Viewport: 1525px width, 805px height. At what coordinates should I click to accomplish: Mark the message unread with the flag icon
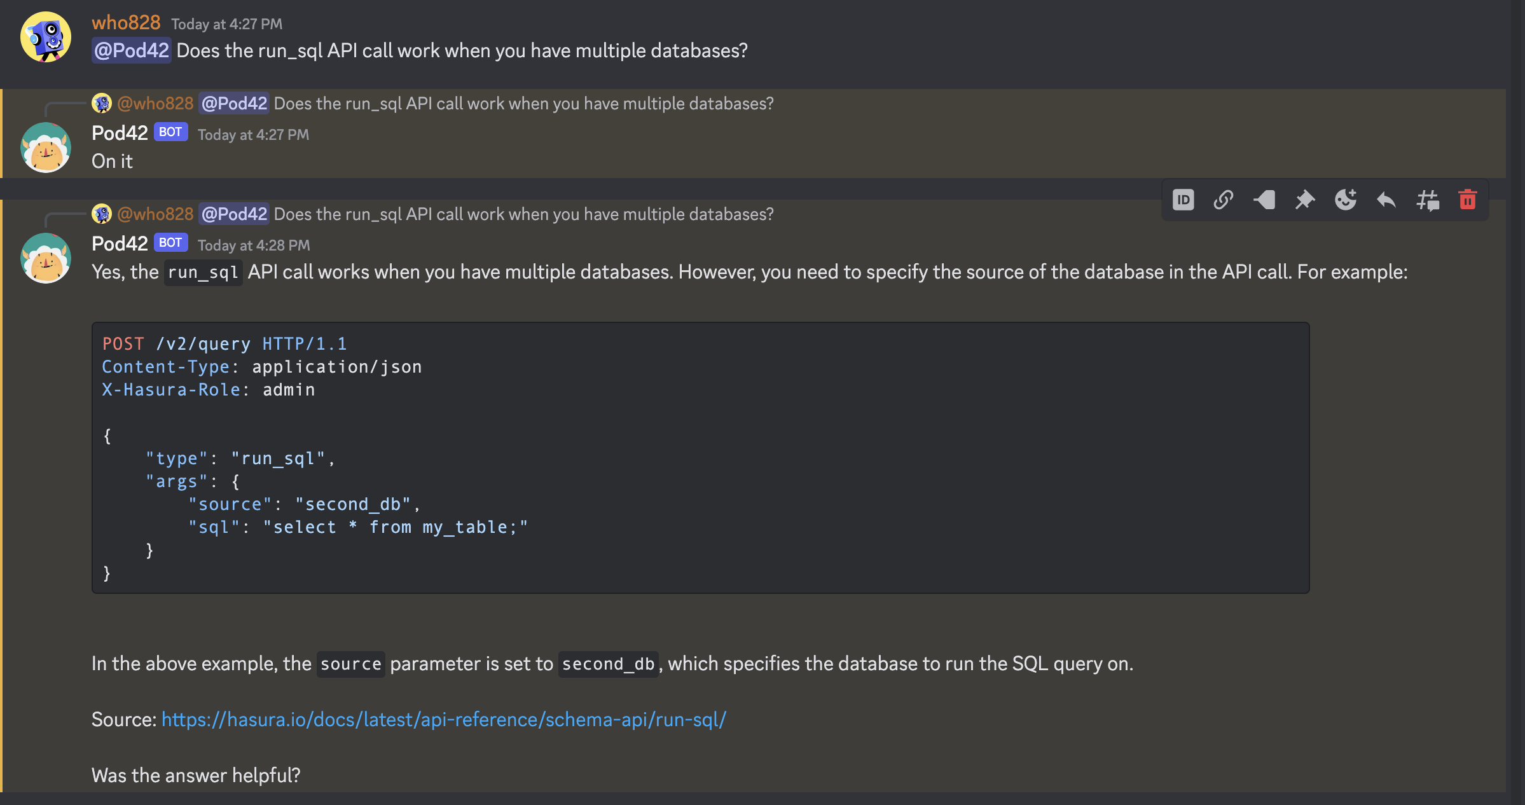click(x=1264, y=200)
